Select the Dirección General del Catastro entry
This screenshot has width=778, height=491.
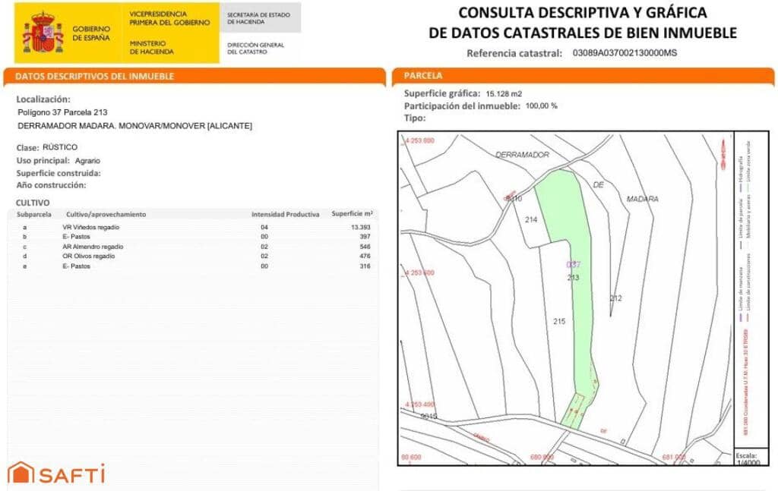(x=257, y=48)
